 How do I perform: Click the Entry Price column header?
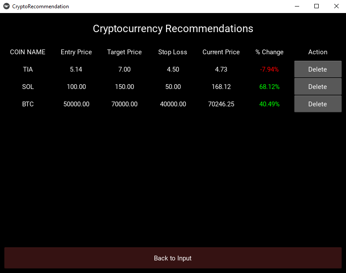76,52
